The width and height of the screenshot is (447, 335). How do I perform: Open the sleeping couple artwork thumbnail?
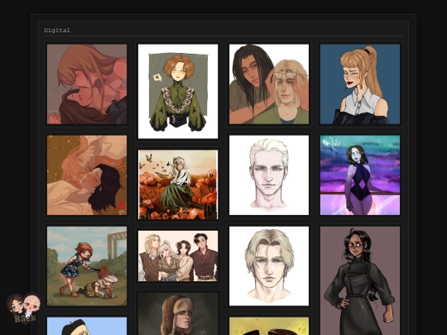point(87,175)
